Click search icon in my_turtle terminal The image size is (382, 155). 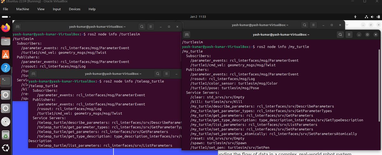(x=340, y=35)
